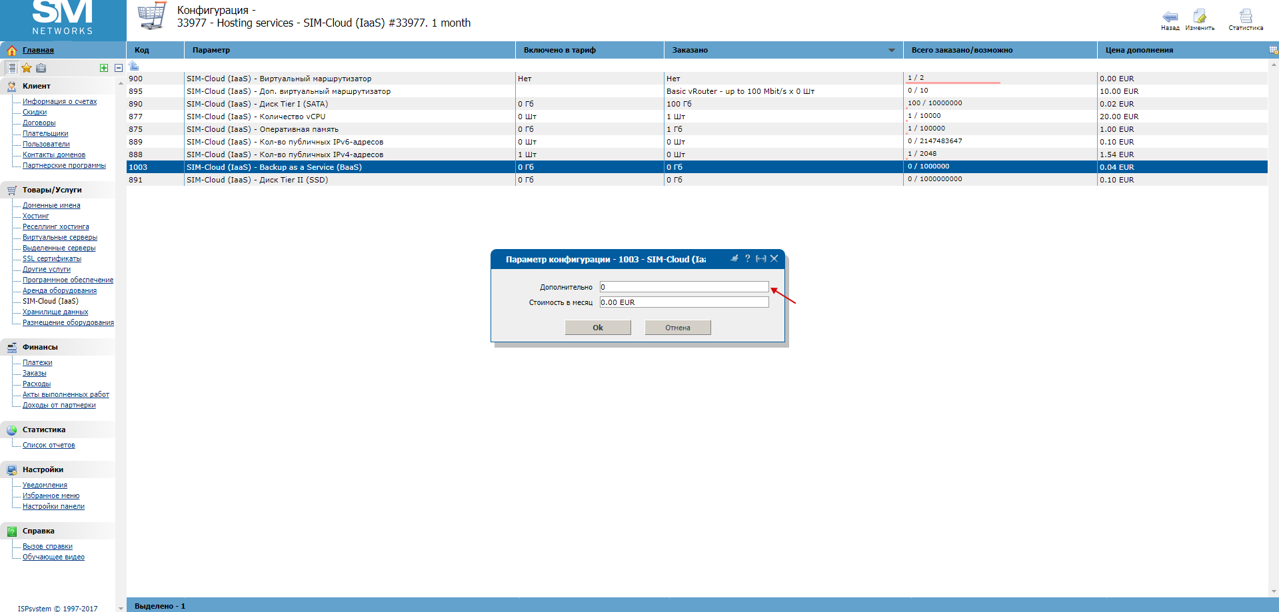Viewport: 1279px width, 612px height.
Task: Collapse all sidebar sections with minus
Action: coord(119,68)
